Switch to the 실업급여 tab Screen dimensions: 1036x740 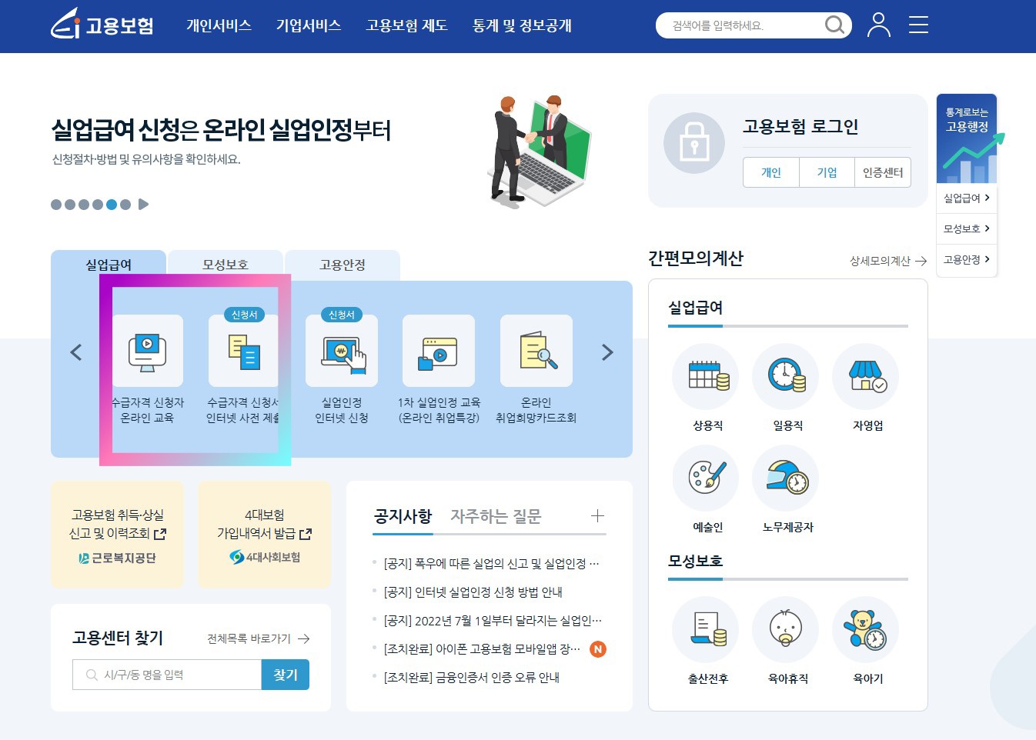tap(109, 265)
